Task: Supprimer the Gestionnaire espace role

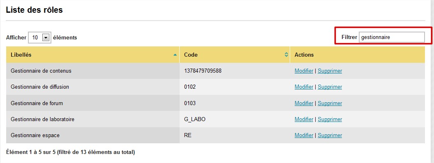Action: pyautogui.click(x=330, y=135)
